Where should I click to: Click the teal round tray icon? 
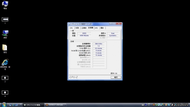(x=159, y=105)
